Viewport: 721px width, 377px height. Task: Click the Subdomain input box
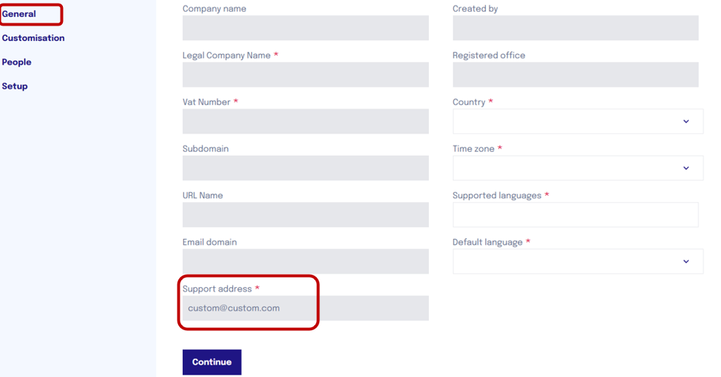point(305,168)
